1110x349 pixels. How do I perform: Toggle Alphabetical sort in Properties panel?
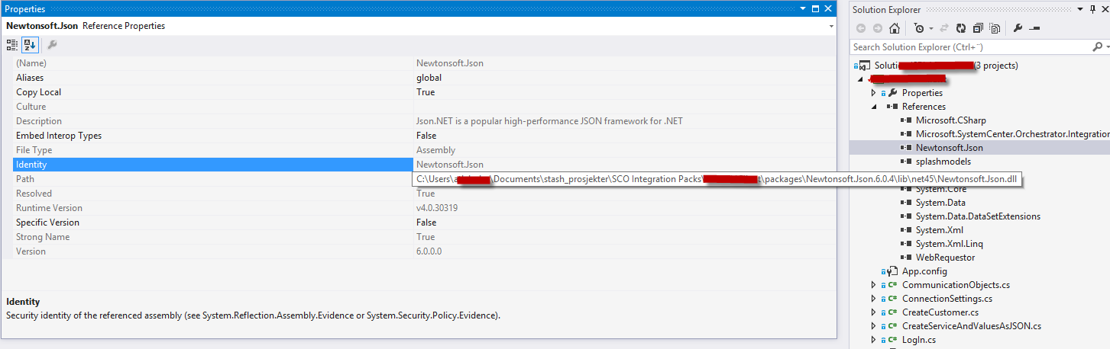pos(29,45)
